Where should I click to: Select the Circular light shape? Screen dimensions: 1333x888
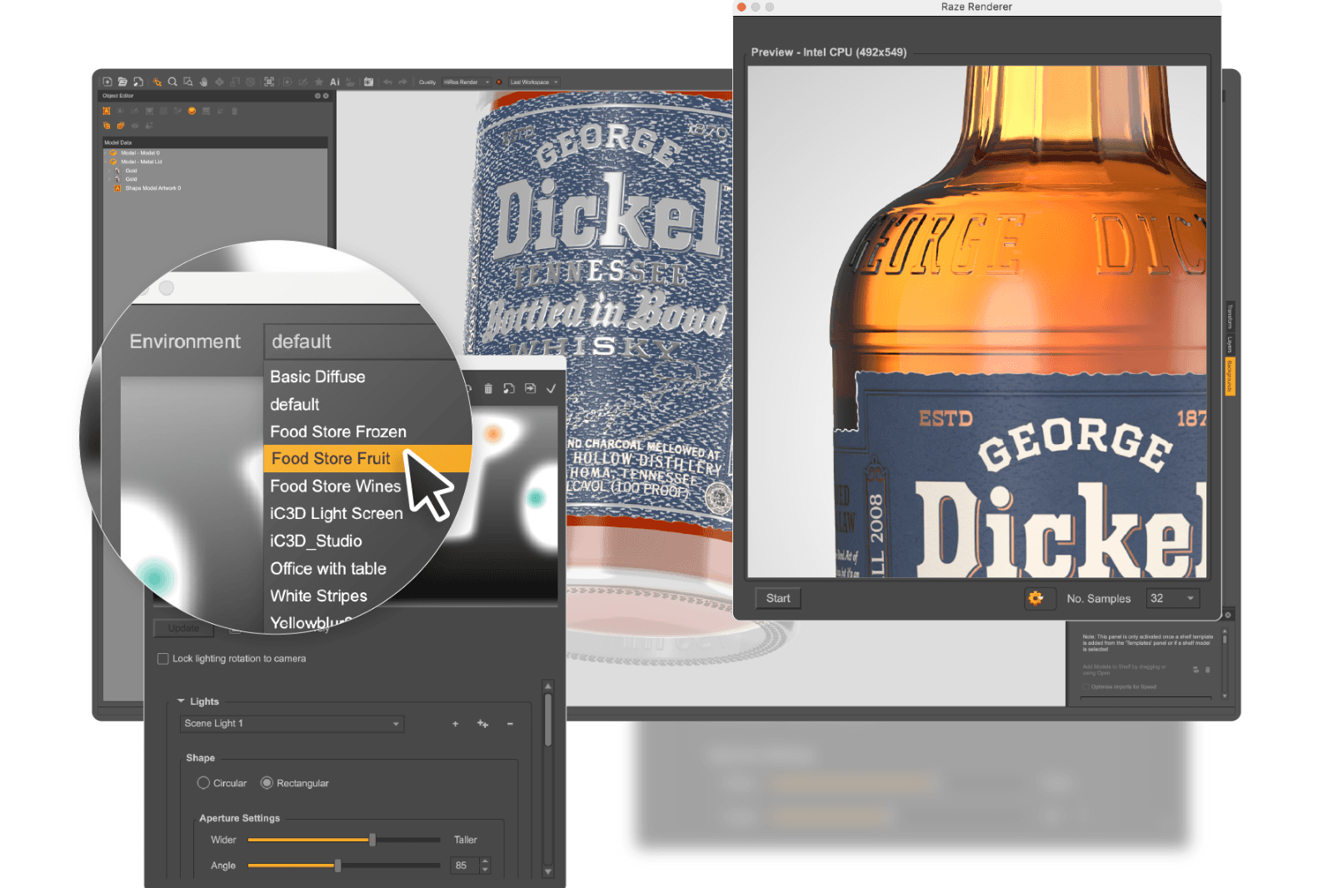point(203,783)
